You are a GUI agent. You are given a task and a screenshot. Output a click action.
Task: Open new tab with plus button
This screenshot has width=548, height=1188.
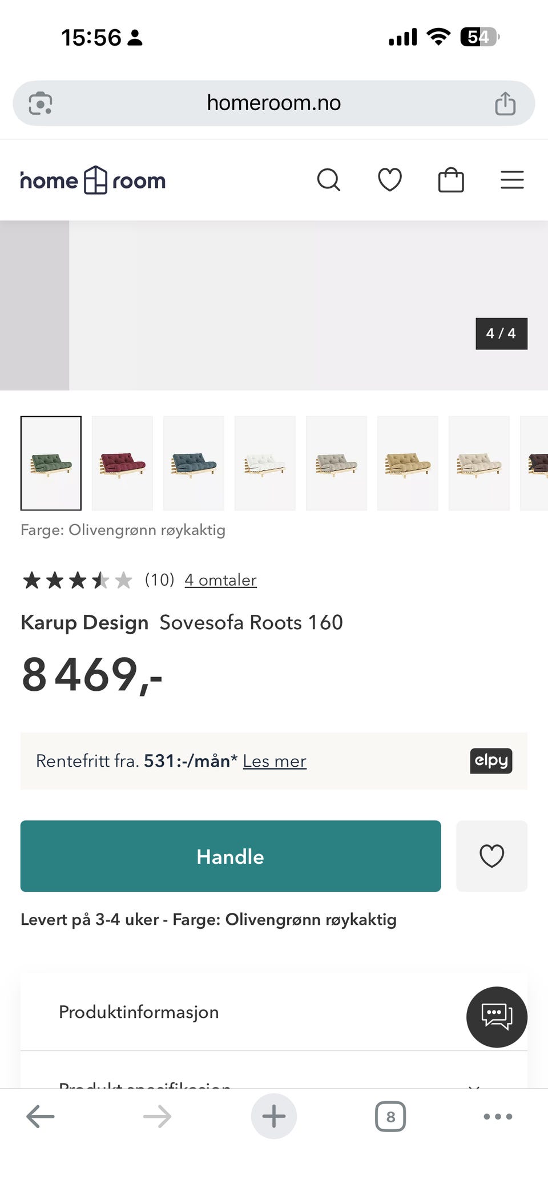point(273,1116)
